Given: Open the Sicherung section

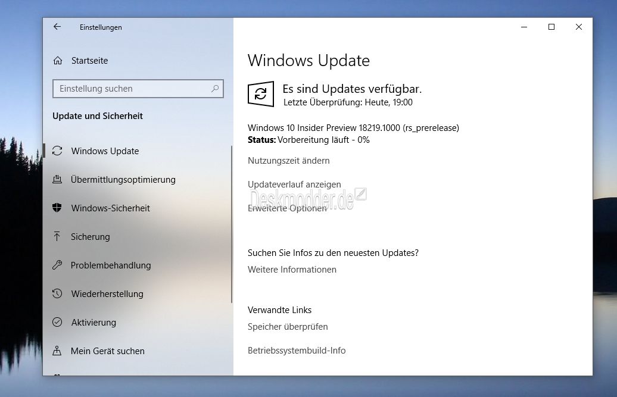Looking at the screenshot, I should click(90, 237).
